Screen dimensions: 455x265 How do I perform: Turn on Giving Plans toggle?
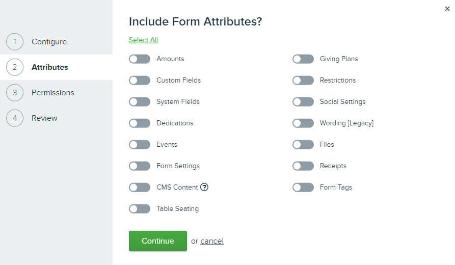pyautogui.click(x=303, y=59)
